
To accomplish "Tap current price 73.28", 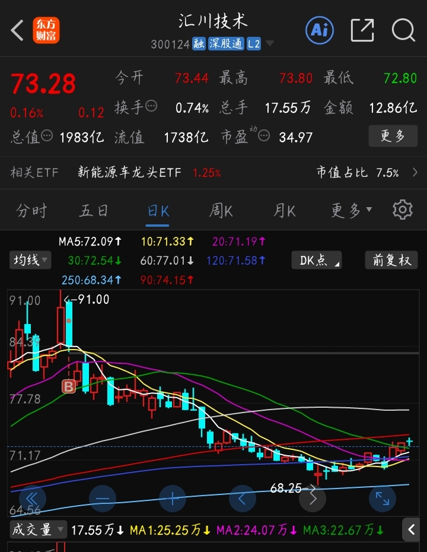I will 43,84.
